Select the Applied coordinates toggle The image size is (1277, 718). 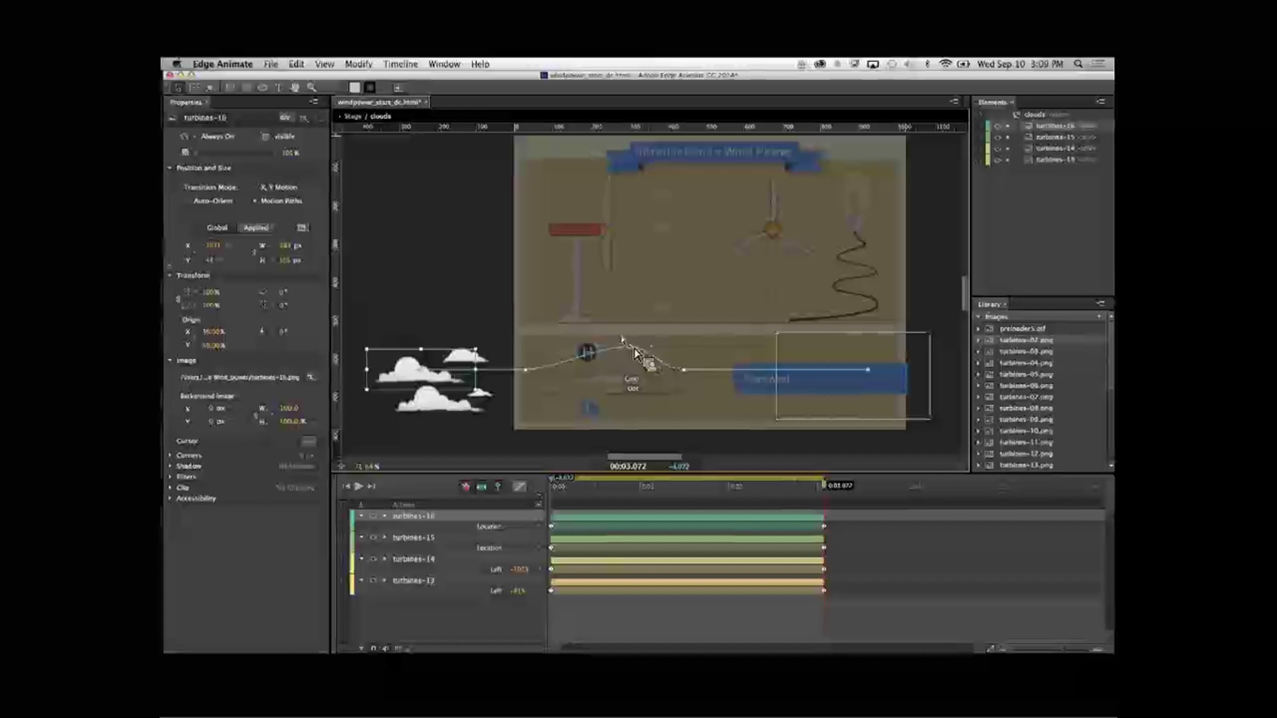coord(256,228)
